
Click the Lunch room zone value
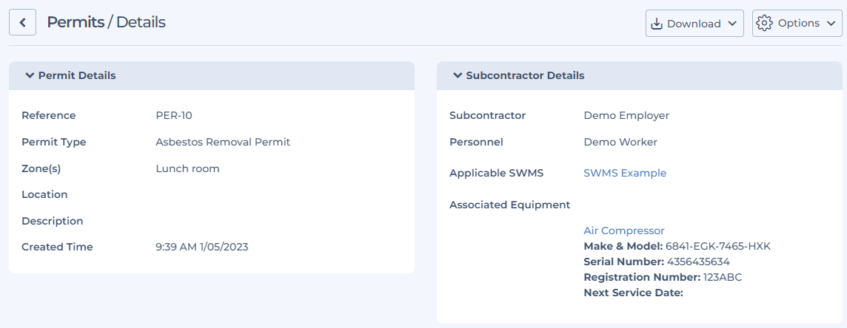click(187, 168)
